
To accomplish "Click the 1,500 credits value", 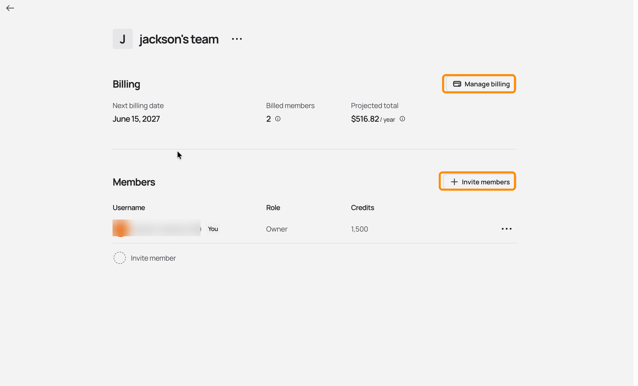I will click(359, 229).
